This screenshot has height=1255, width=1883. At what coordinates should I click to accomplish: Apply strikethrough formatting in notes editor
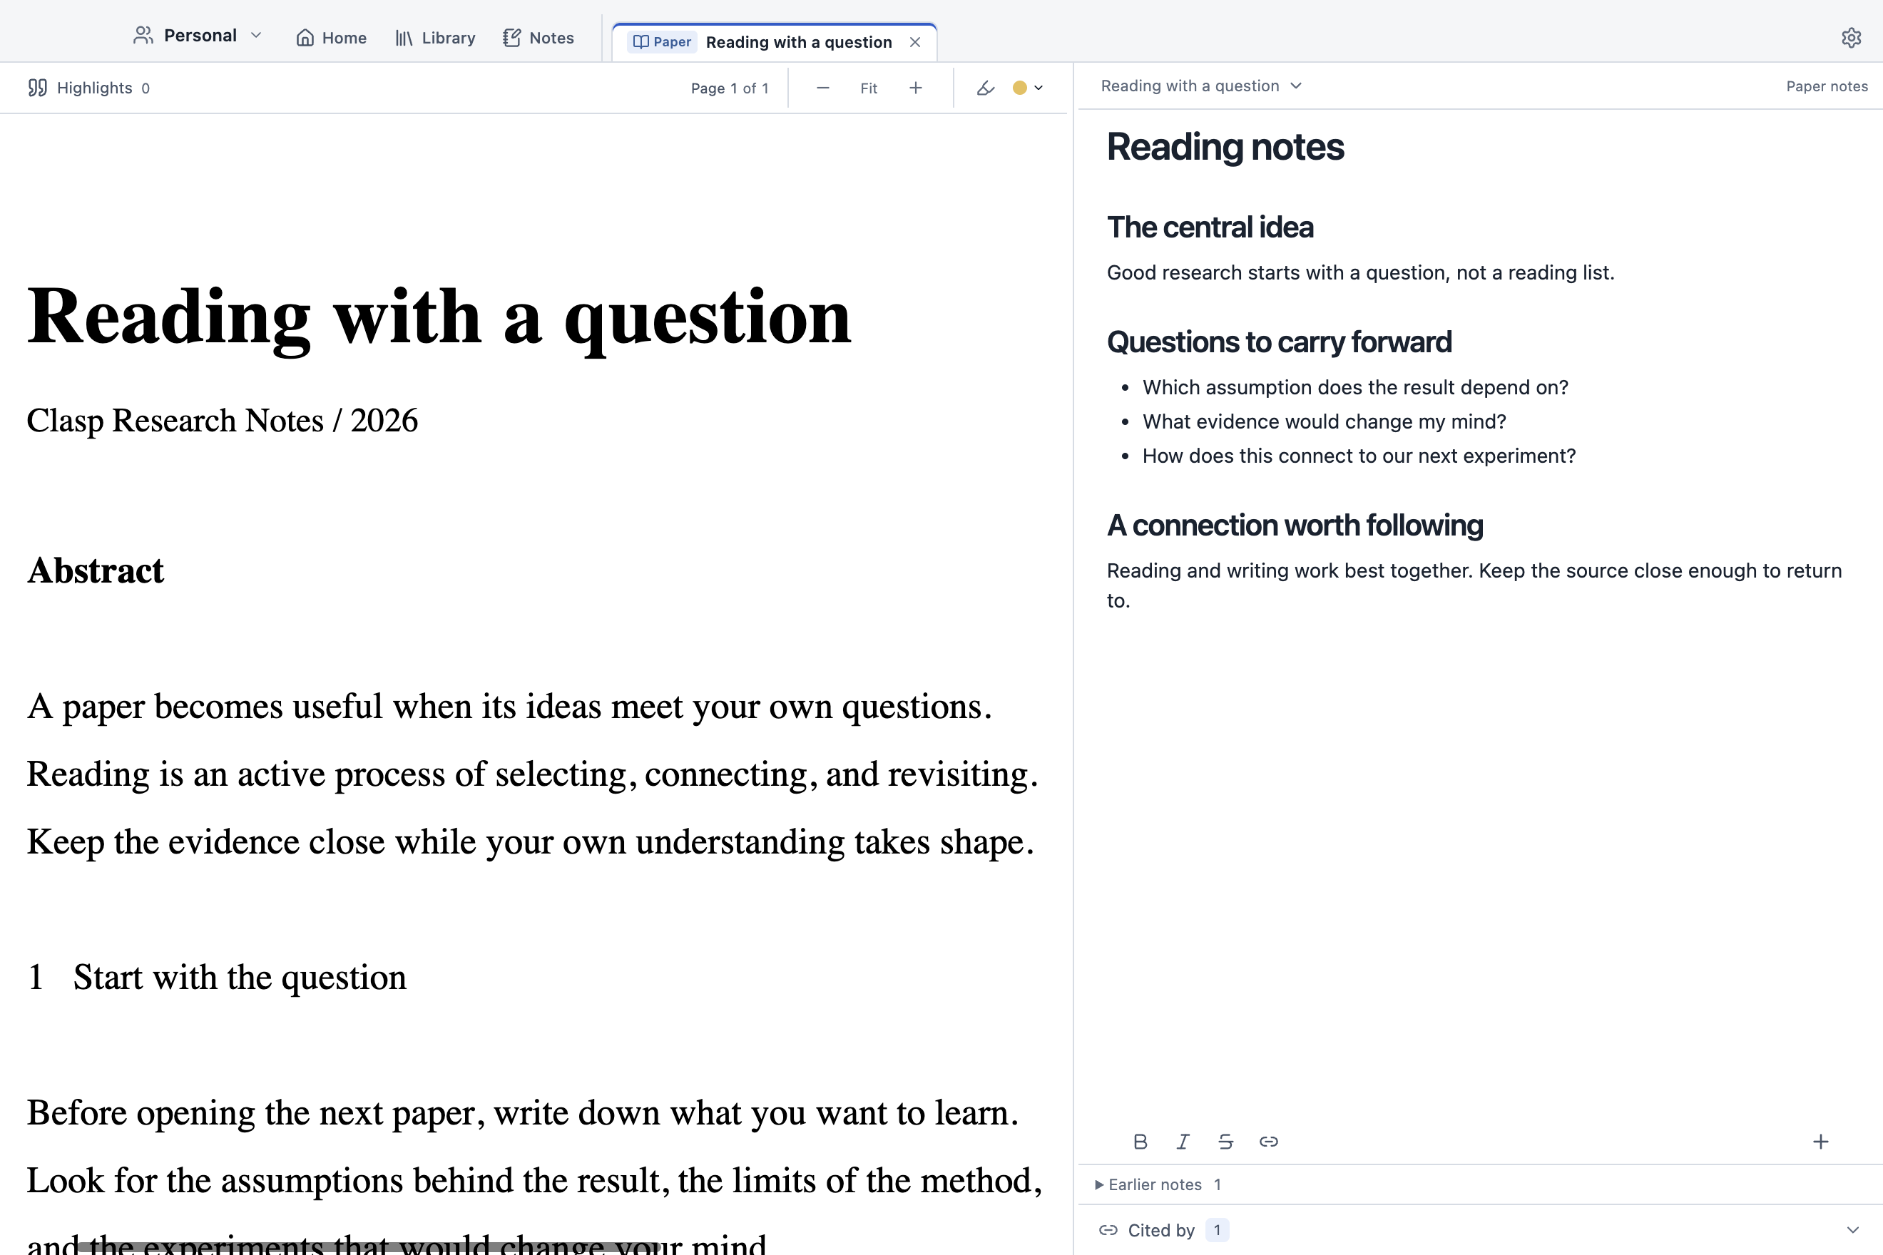(1225, 1142)
